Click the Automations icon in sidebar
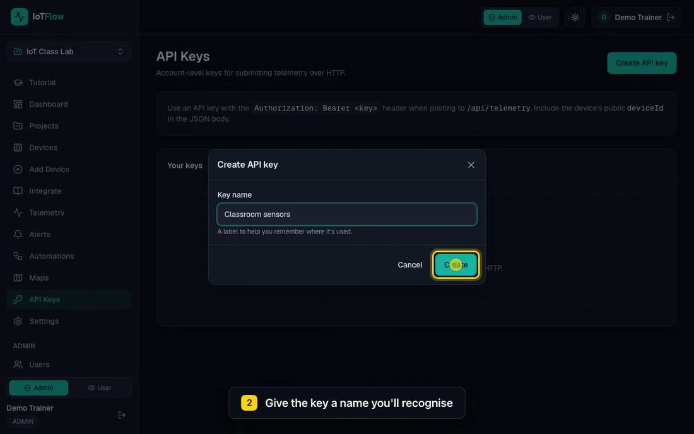Screen dimensions: 694x434 pyautogui.click(x=18, y=256)
